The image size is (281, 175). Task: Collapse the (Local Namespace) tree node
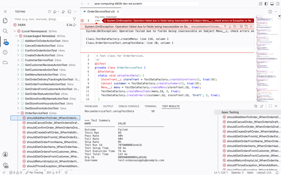coord(15,31)
